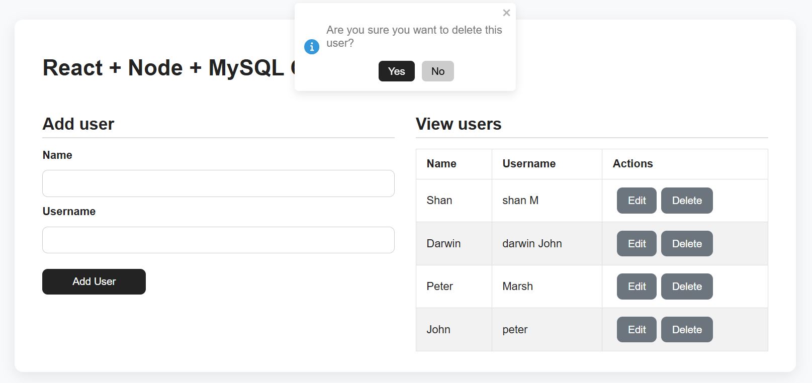The image size is (812, 383).
Task: Click the Name column header
Action: [441, 164]
